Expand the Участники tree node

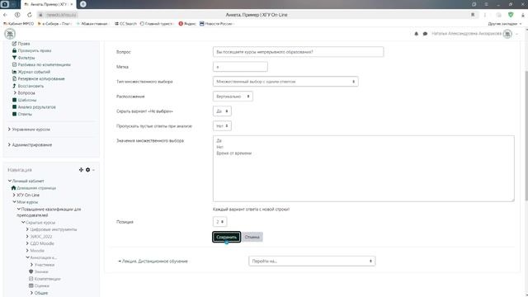coord(32,265)
